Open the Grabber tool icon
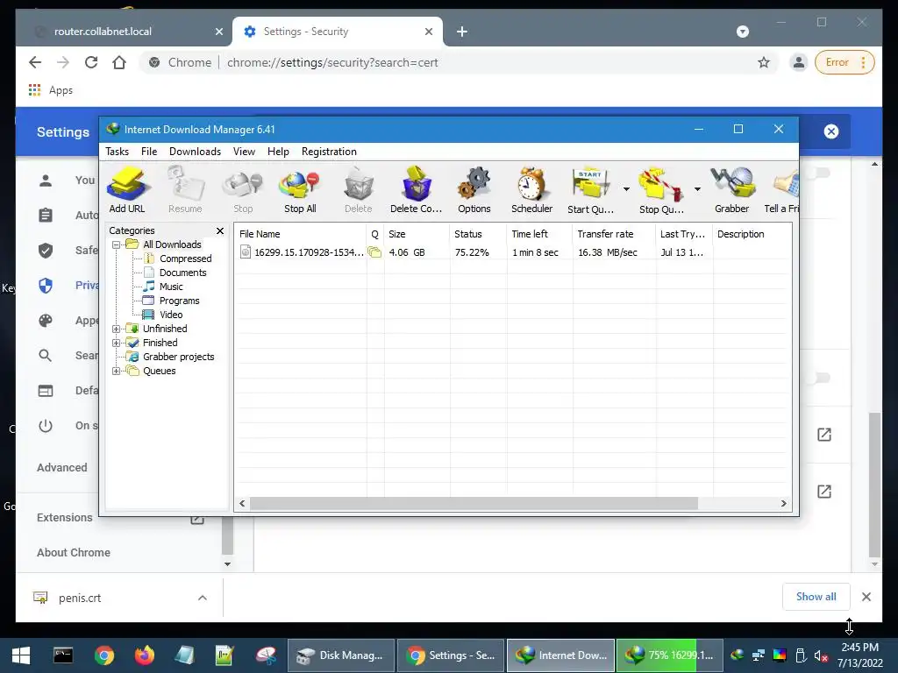Image resolution: width=898 pixels, height=673 pixels. coord(732,190)
